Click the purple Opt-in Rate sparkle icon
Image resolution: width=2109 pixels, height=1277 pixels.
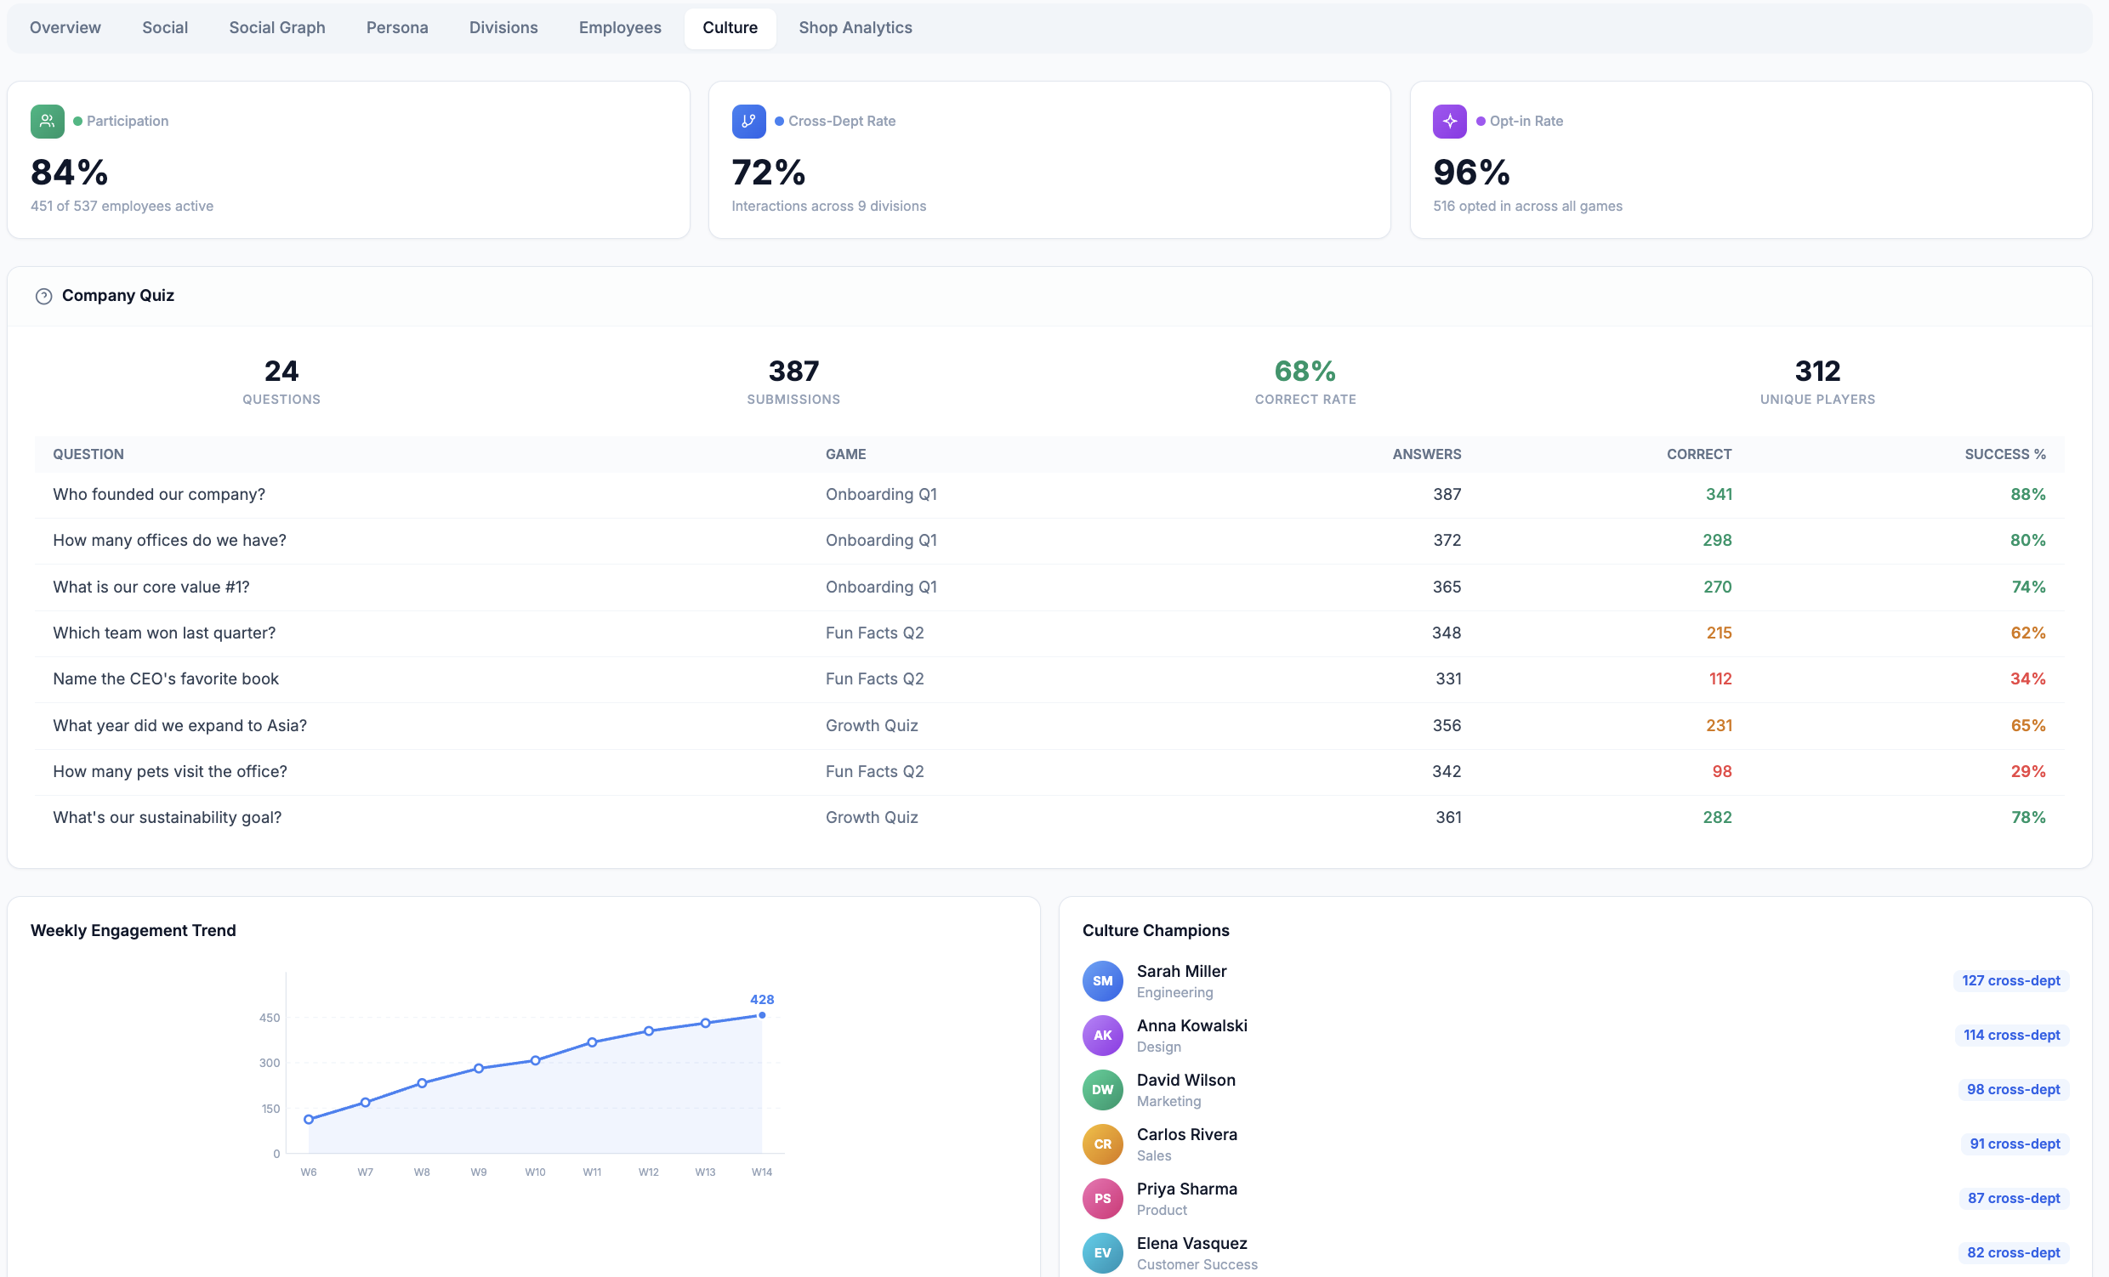(1449, 121)
